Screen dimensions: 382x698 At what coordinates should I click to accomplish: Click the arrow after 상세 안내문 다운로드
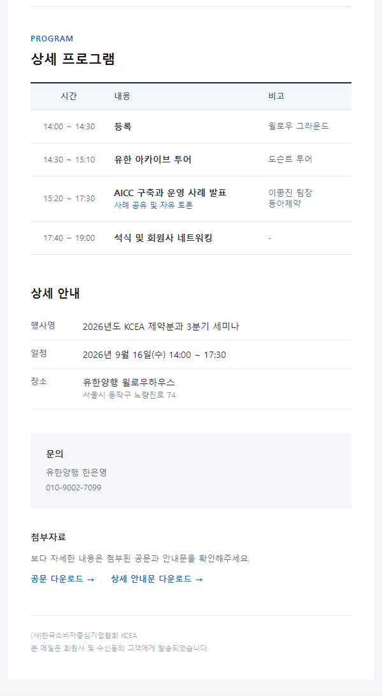coord(199,579)
